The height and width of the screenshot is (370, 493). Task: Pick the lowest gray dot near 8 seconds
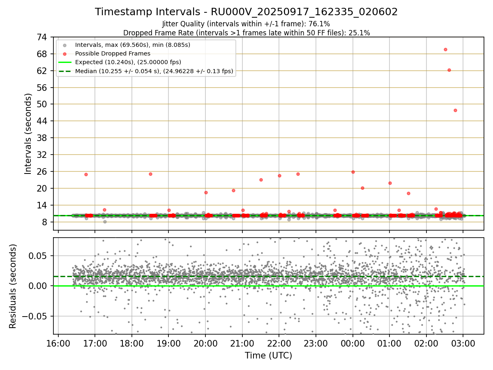(105, 222)
